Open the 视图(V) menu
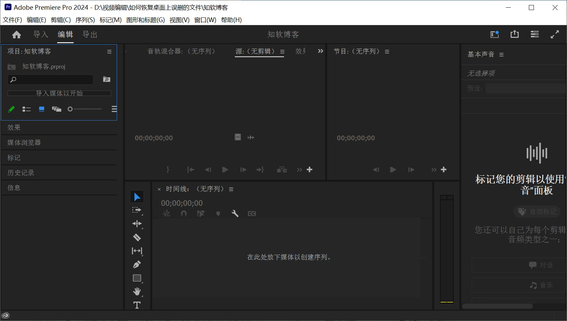567x321 pixels. [x=179, y=20]
